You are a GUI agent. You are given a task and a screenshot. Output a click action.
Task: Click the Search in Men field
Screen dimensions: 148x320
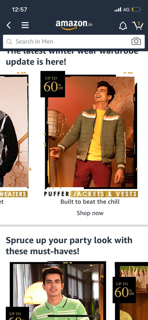(74, 41)
